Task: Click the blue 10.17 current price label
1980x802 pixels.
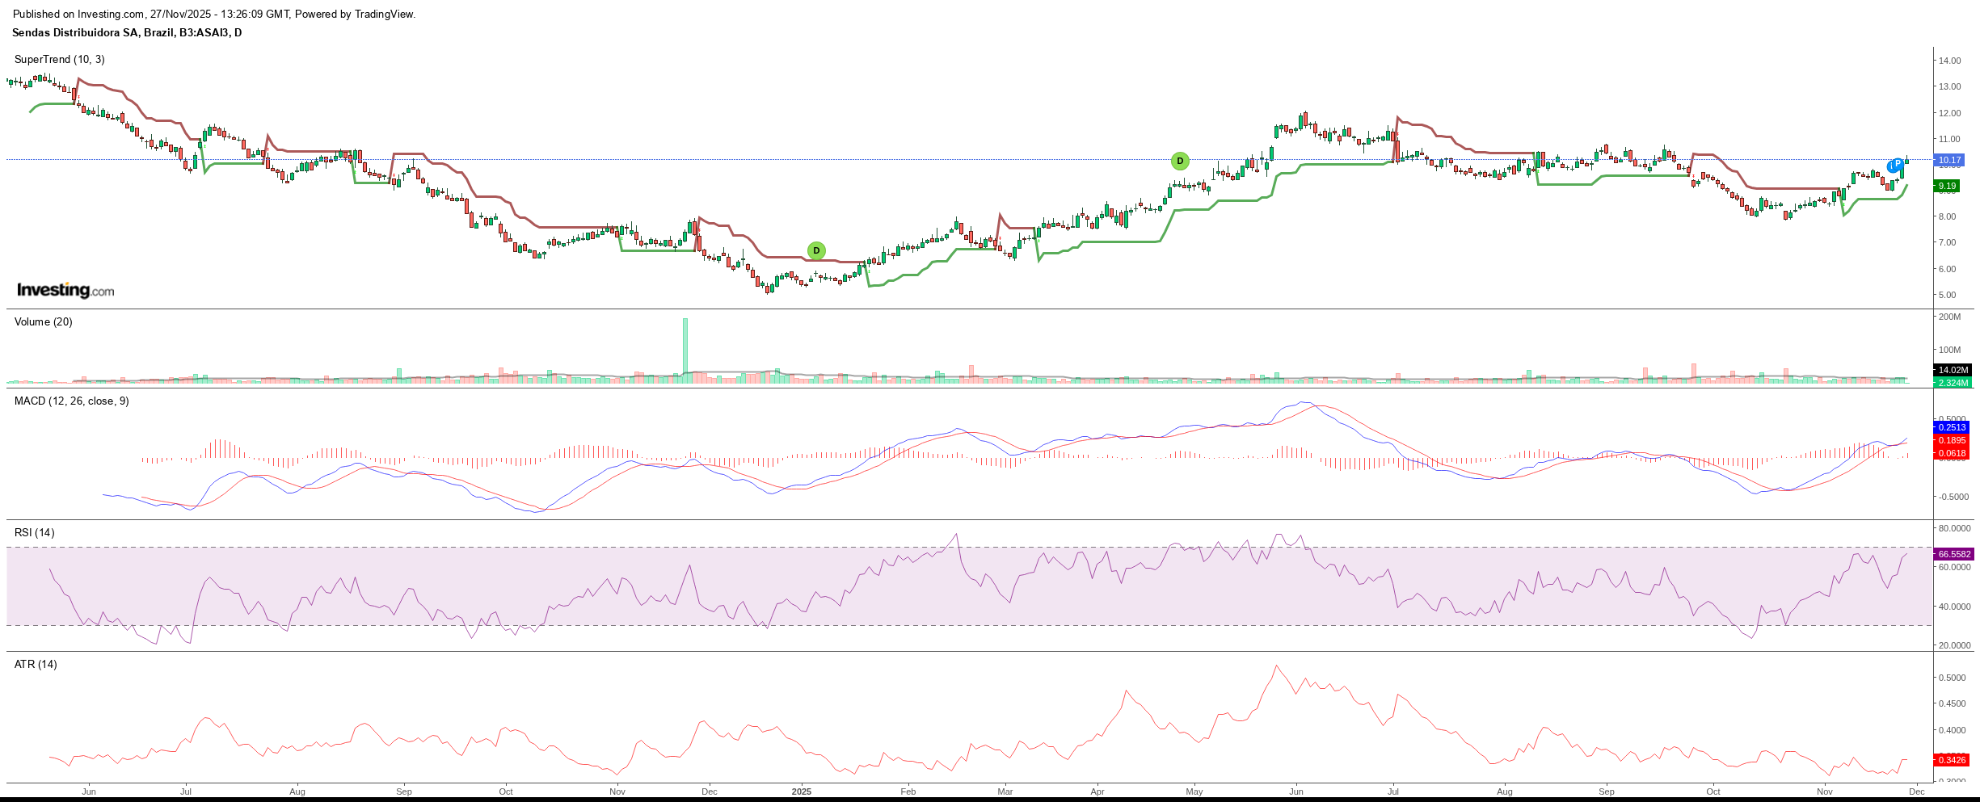Action: tap(1952, 160)
